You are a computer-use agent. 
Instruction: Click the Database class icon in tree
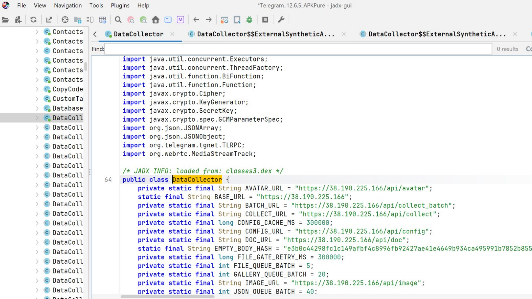click(x=47, y=108)
